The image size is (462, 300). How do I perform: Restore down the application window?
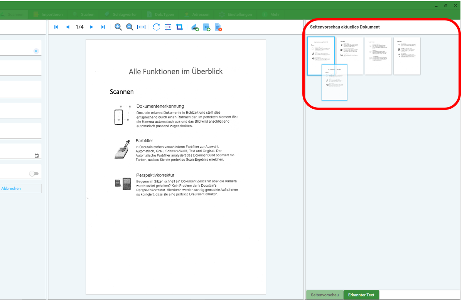(x=446, y=6)
